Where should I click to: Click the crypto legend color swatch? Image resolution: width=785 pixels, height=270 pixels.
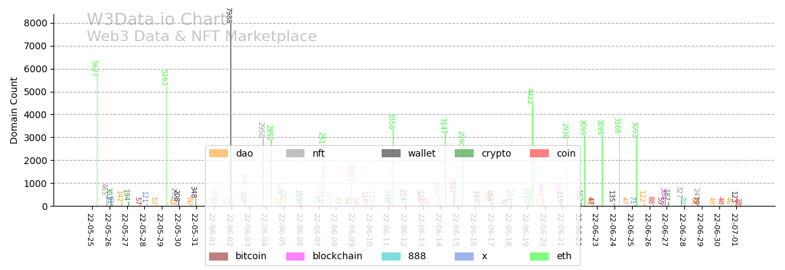pyautogui.click(x=464, y=154)
